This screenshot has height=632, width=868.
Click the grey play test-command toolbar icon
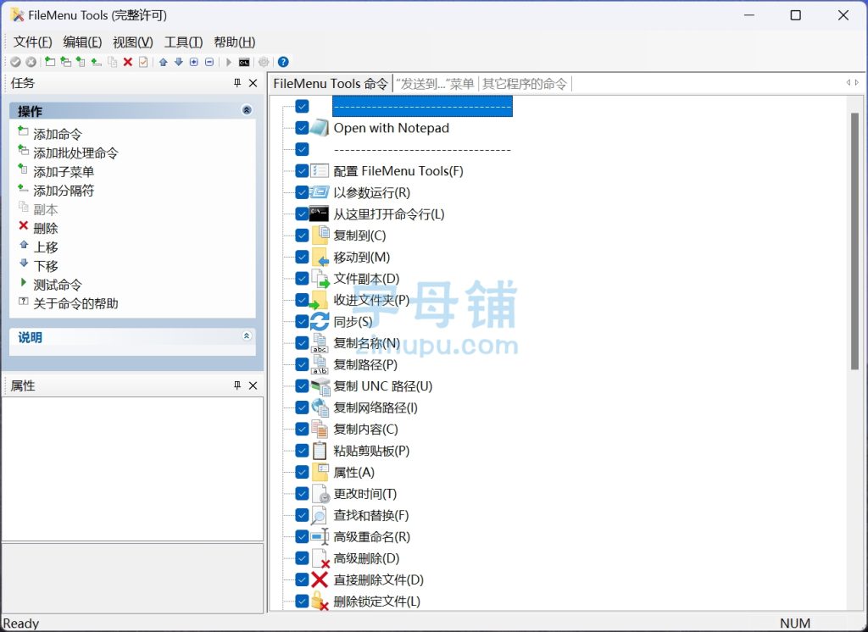[x=229, y=62]
